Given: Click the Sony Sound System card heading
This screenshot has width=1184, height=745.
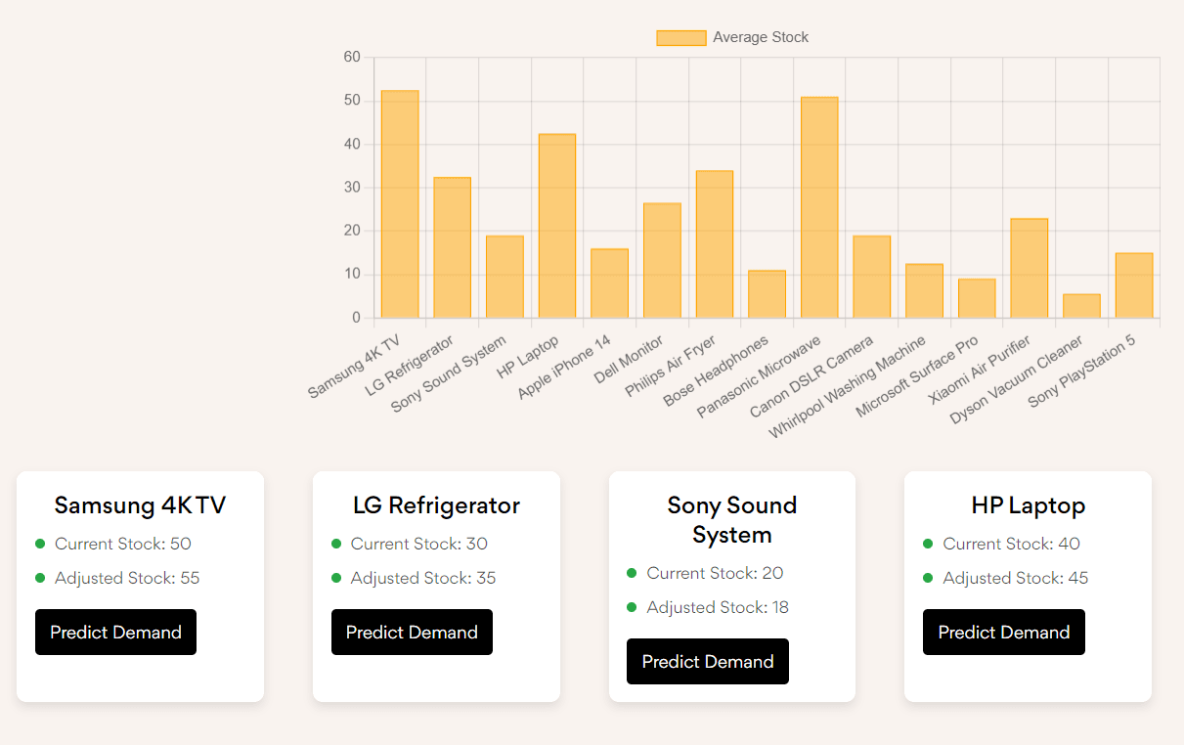Looking at the screenshot, I should pyautogui.click(x=732, y=520).
